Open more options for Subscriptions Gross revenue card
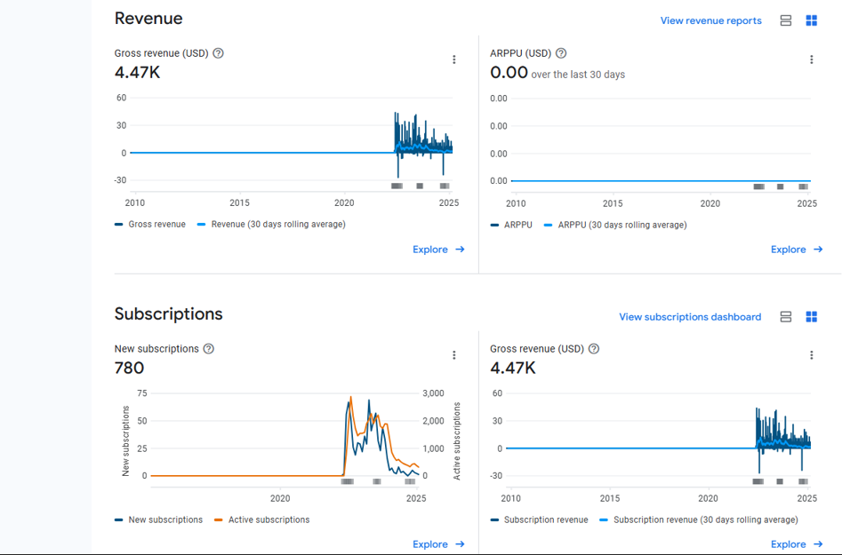The image size is (842, 555). coord(811,355)
